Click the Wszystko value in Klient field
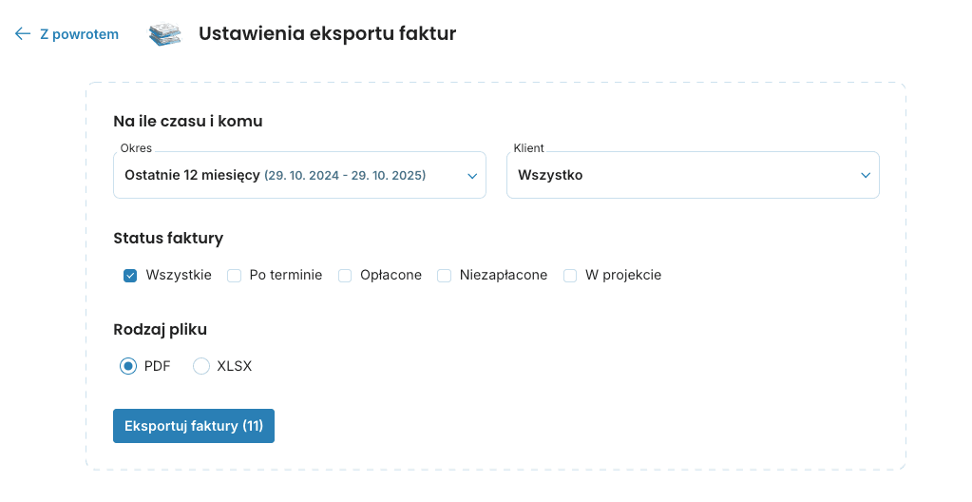This screenshot has height=502, width=972. pyautogui.click(x=550, y=175)
